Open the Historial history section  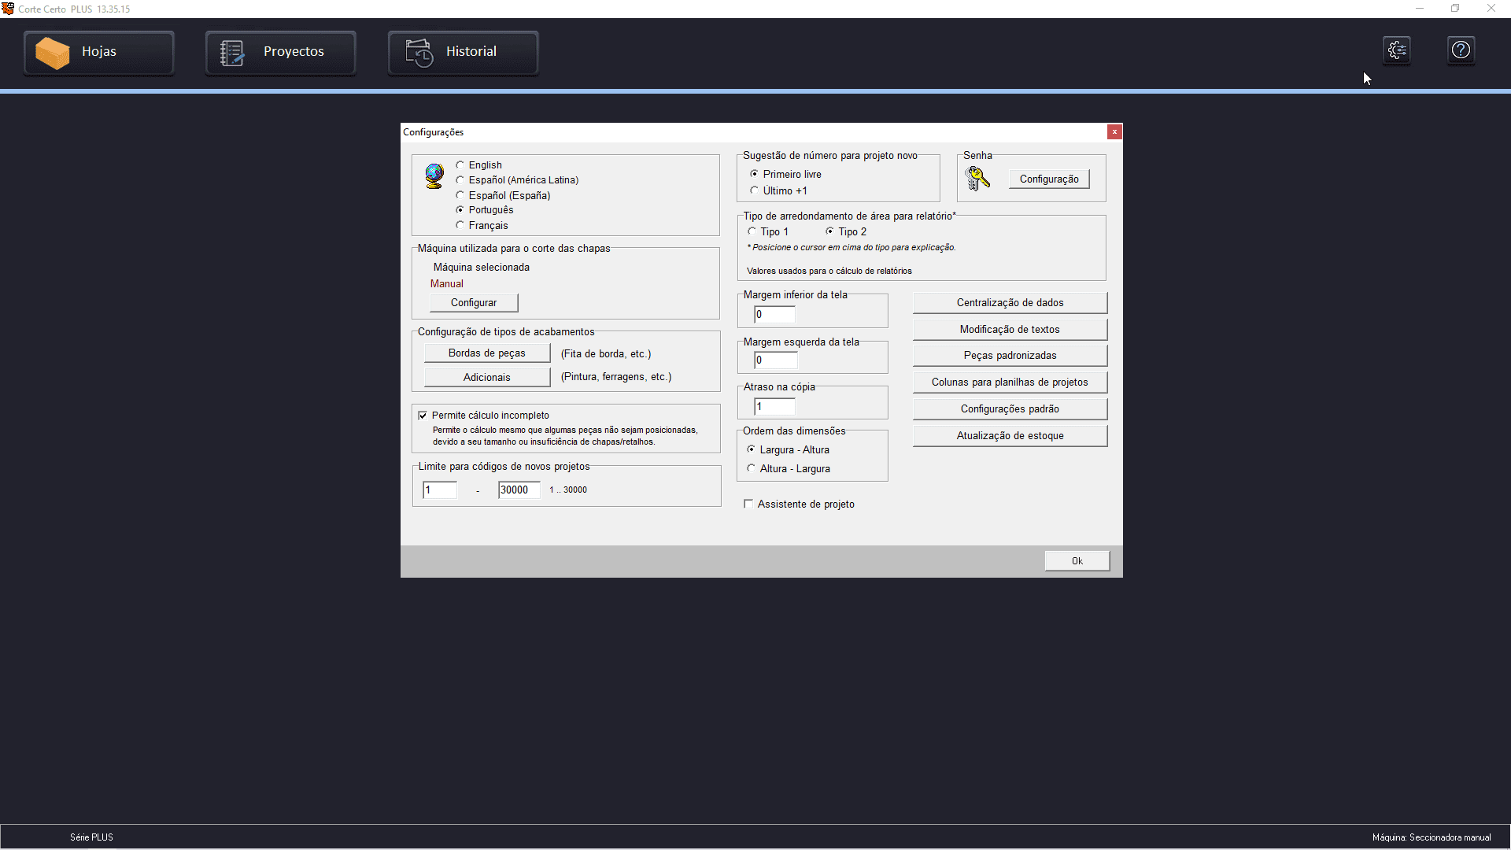463,53
